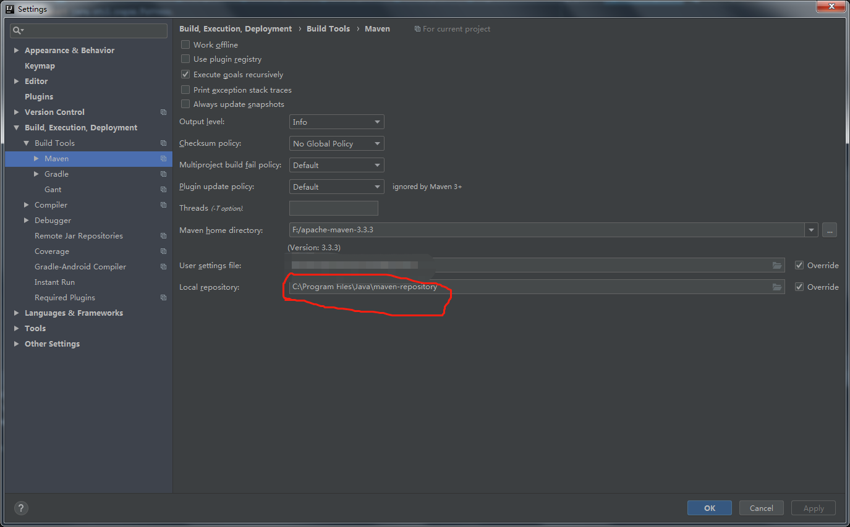Select Required Plugins settings page
Image resolution: width=850 pixels, height=527 pixels.
click(x=65, y=298)
